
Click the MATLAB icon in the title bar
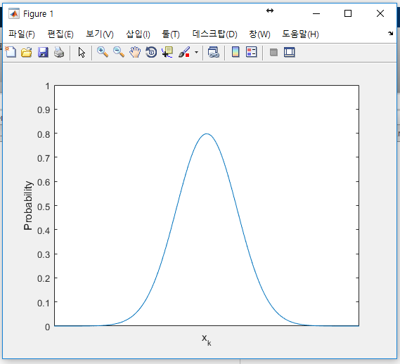14,13
